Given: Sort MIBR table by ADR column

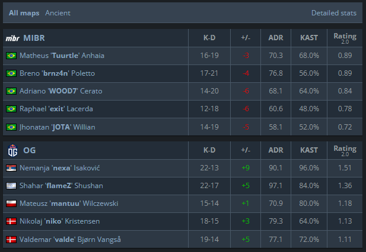Looking at the screenshot, I should tap(276, 38).
